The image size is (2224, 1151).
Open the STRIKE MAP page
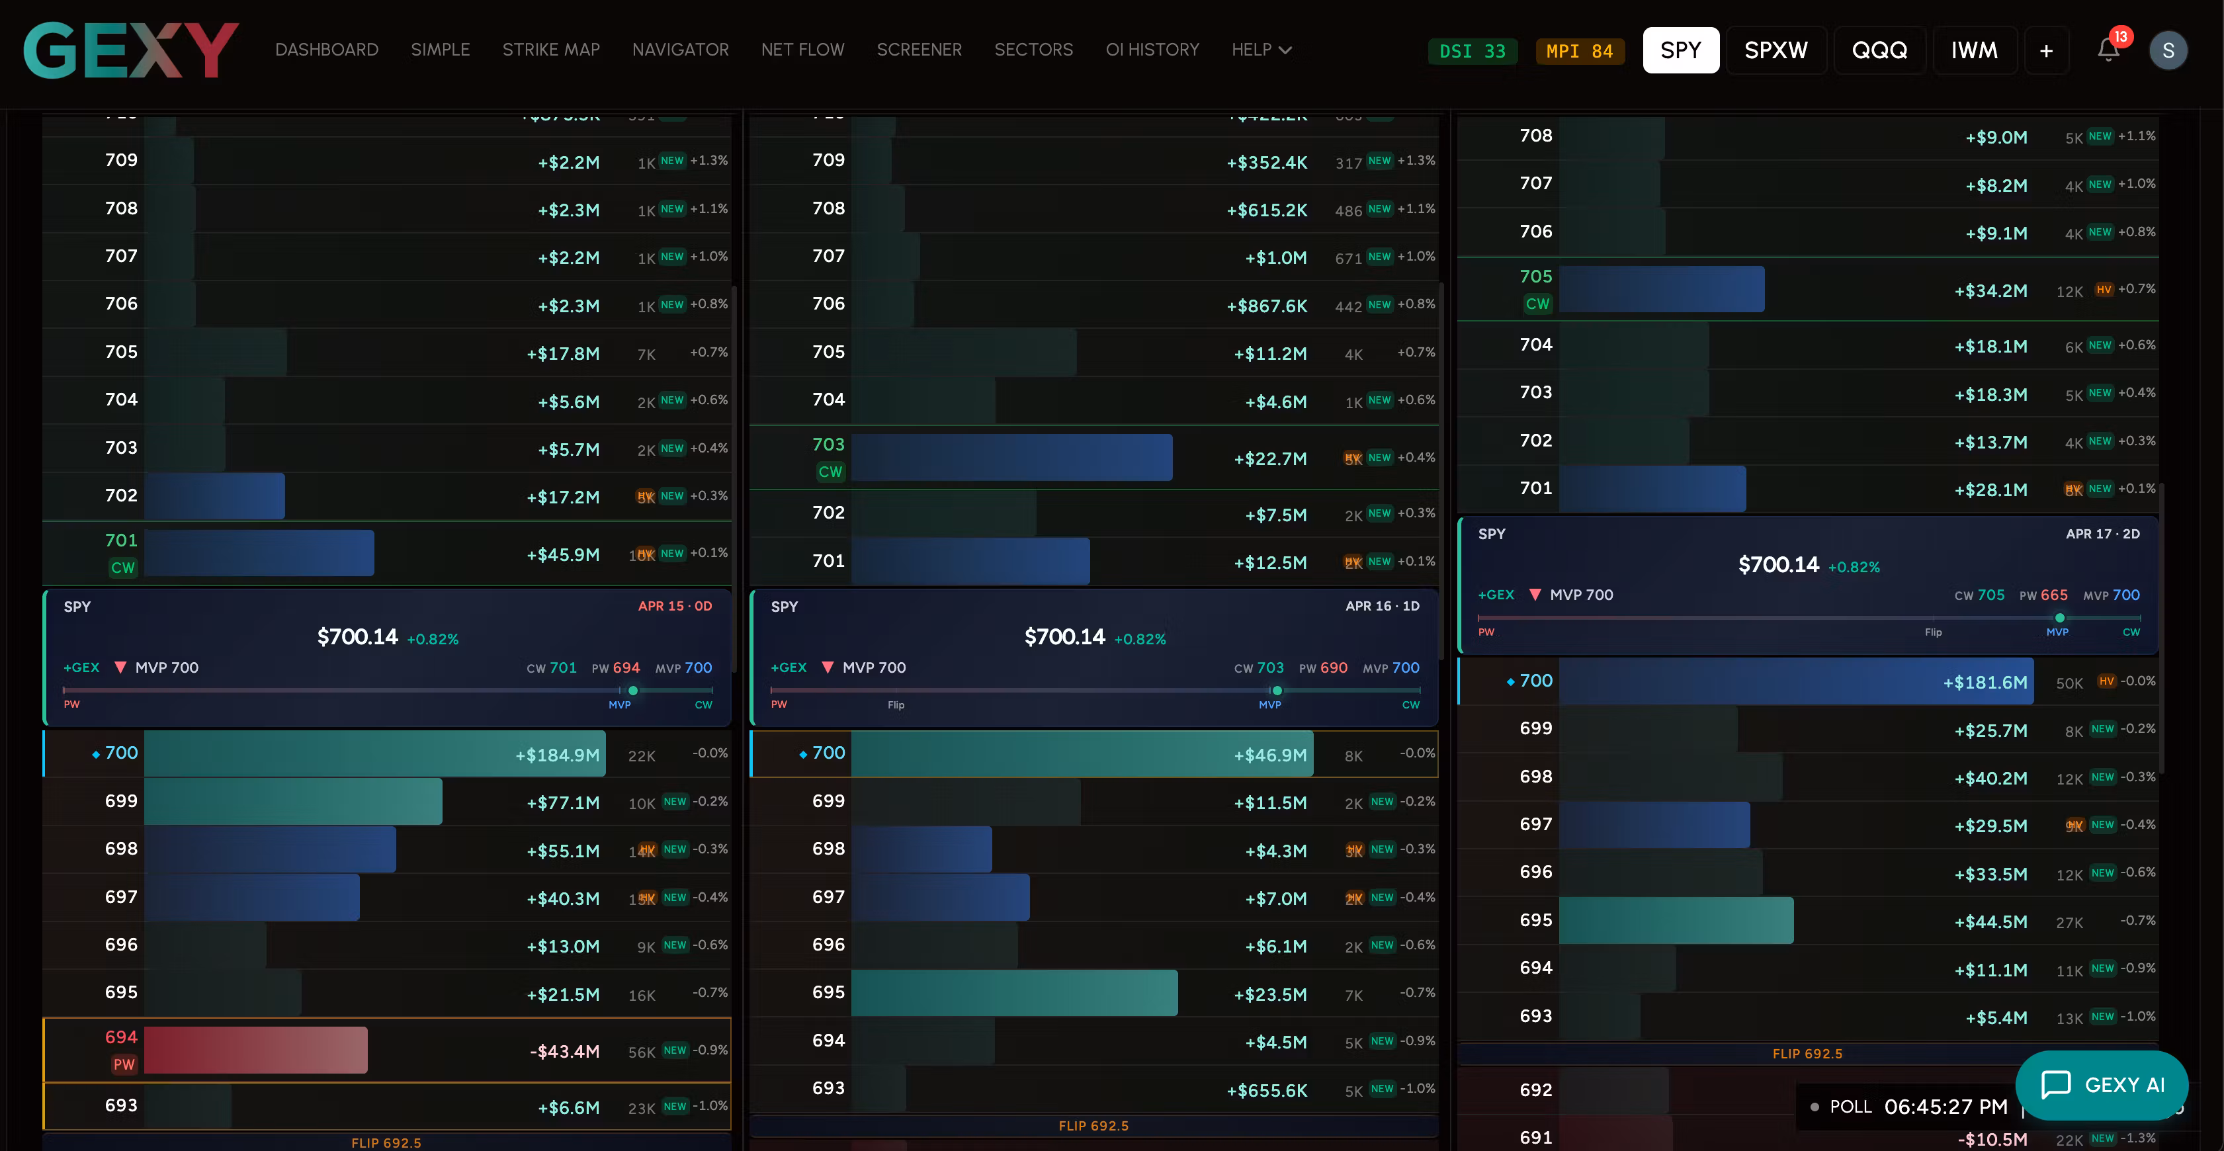pos(551,50)
